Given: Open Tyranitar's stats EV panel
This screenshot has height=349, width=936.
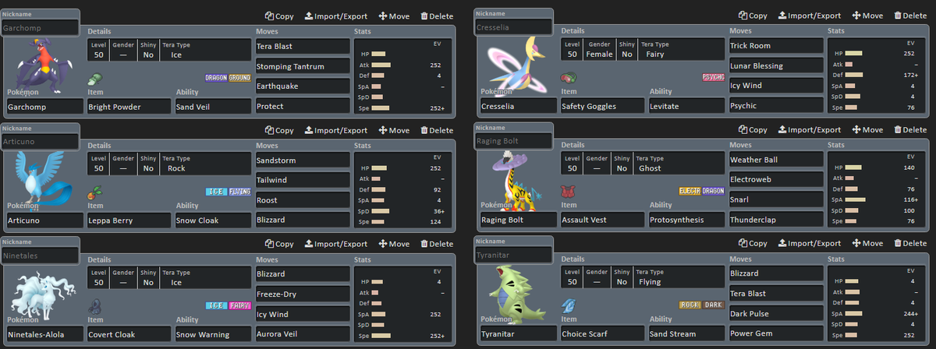Looking at the screenshot, I should (875, 303).
